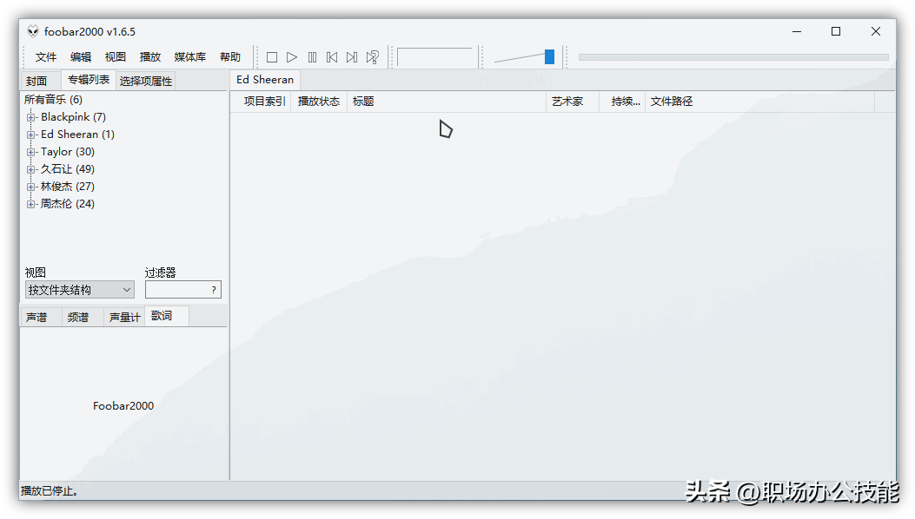Sort by the 文件路径 column header
This screenshot has height=519, width=915.
759,102
